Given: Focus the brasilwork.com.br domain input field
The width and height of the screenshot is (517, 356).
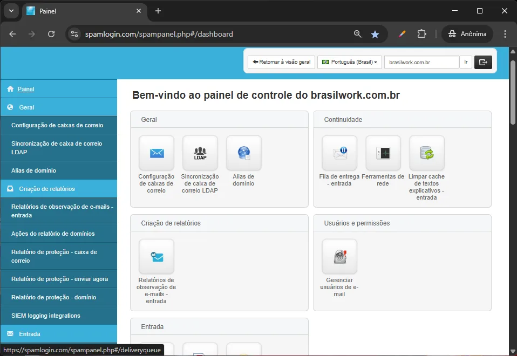Looking at the screenshot, I should coord(421,62).
